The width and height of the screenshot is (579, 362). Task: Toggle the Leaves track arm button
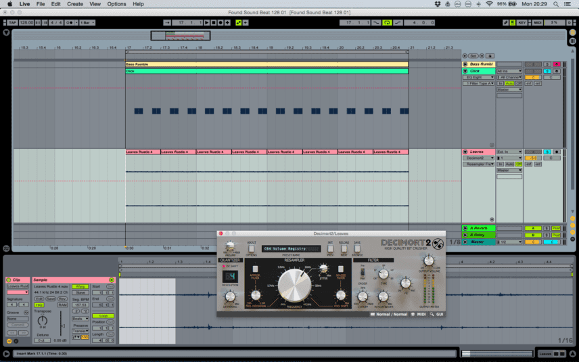557,152
